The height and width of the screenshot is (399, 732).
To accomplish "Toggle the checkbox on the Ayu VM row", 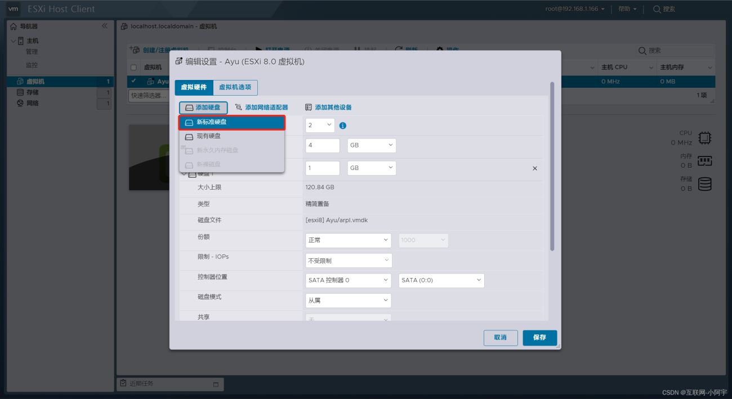I will (x=133, y=82).
